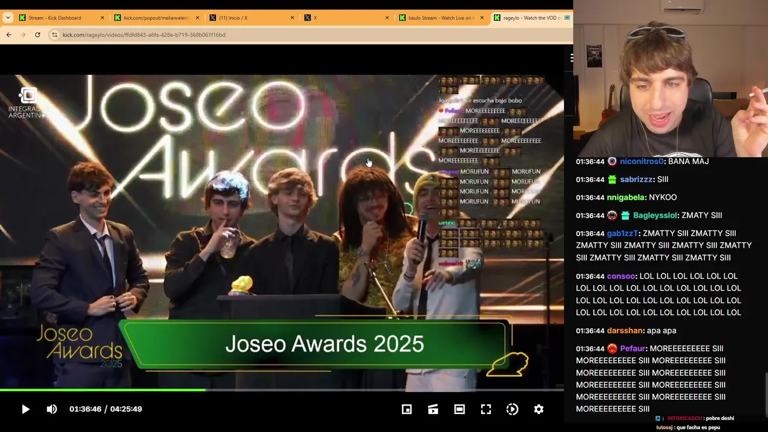The image size is (768, 432).
Task: Click badge icon next to niconitros0
Action: 612,161
